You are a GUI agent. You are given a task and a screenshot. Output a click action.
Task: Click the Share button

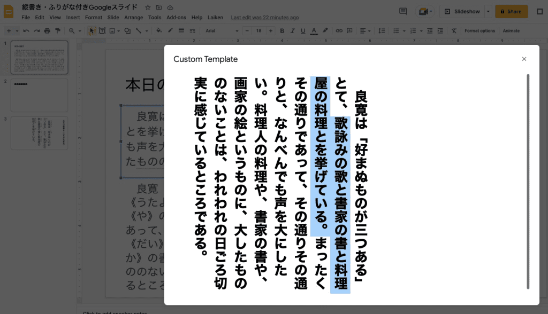pyautogui.click(x=511, y=11)
